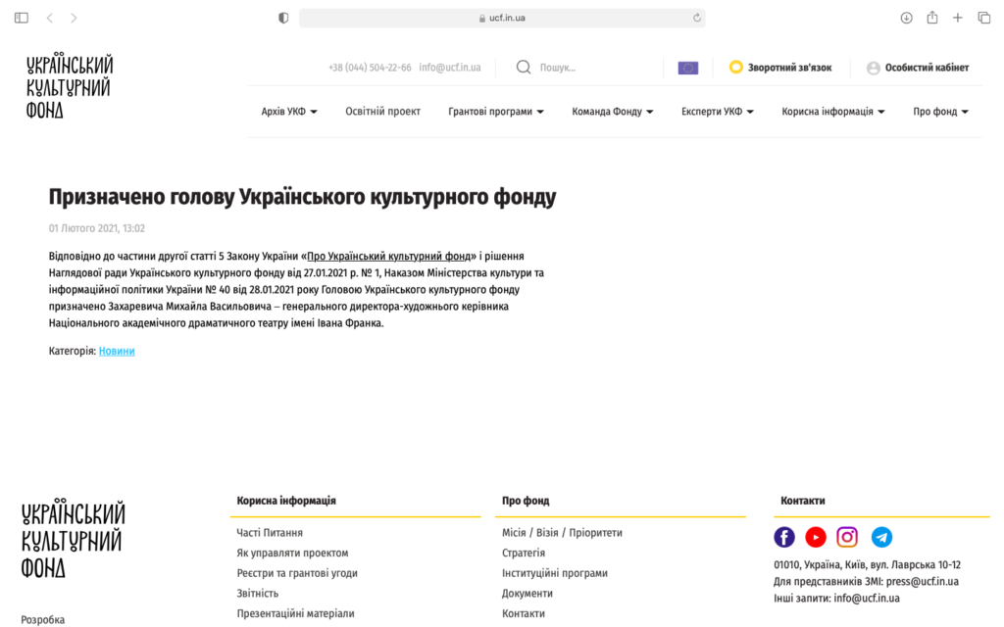Click the footer info@ucf.in.ua address
The height and width of the screenshot is (627, 1004).
(867, 599)
